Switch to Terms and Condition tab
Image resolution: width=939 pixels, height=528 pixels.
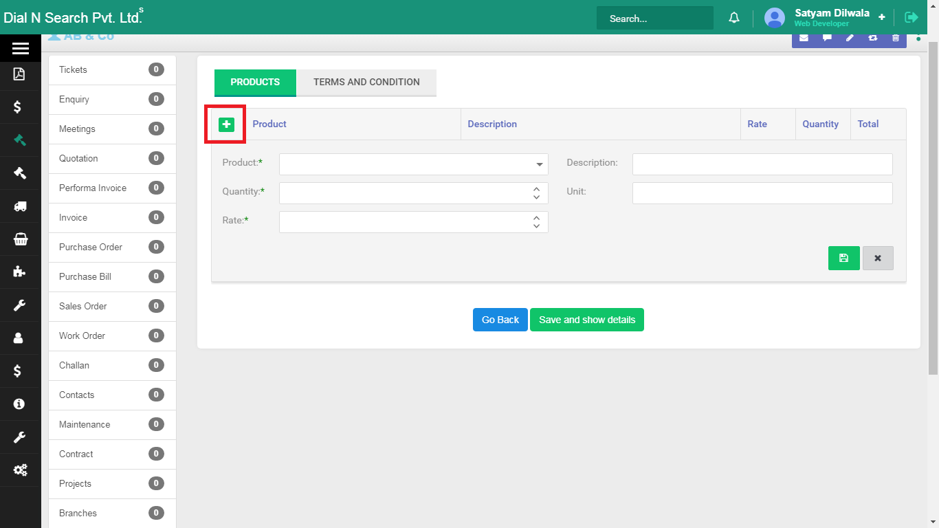(x=366, y=82)
